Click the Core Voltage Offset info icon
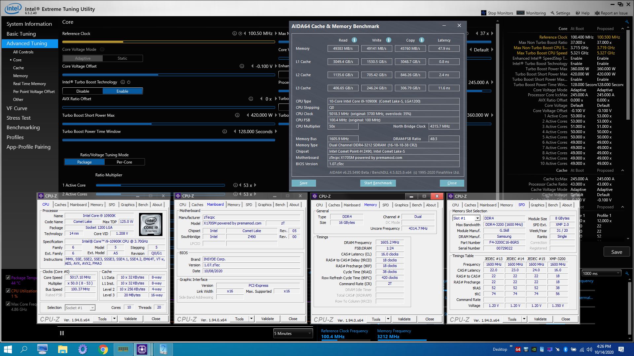The height and width of the screenshot is (356, 634). coord(242,66)
